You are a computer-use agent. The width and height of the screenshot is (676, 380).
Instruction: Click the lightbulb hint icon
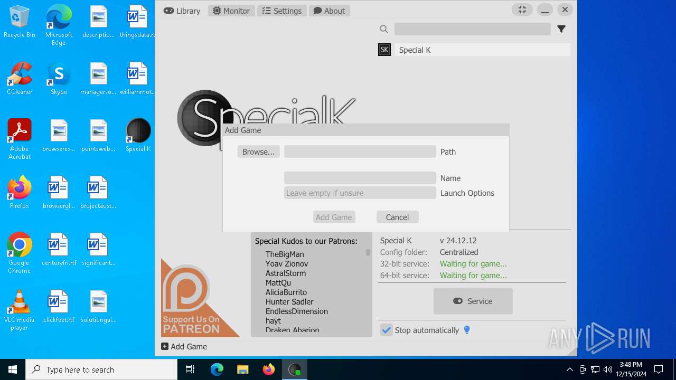[x=466, y=330]
